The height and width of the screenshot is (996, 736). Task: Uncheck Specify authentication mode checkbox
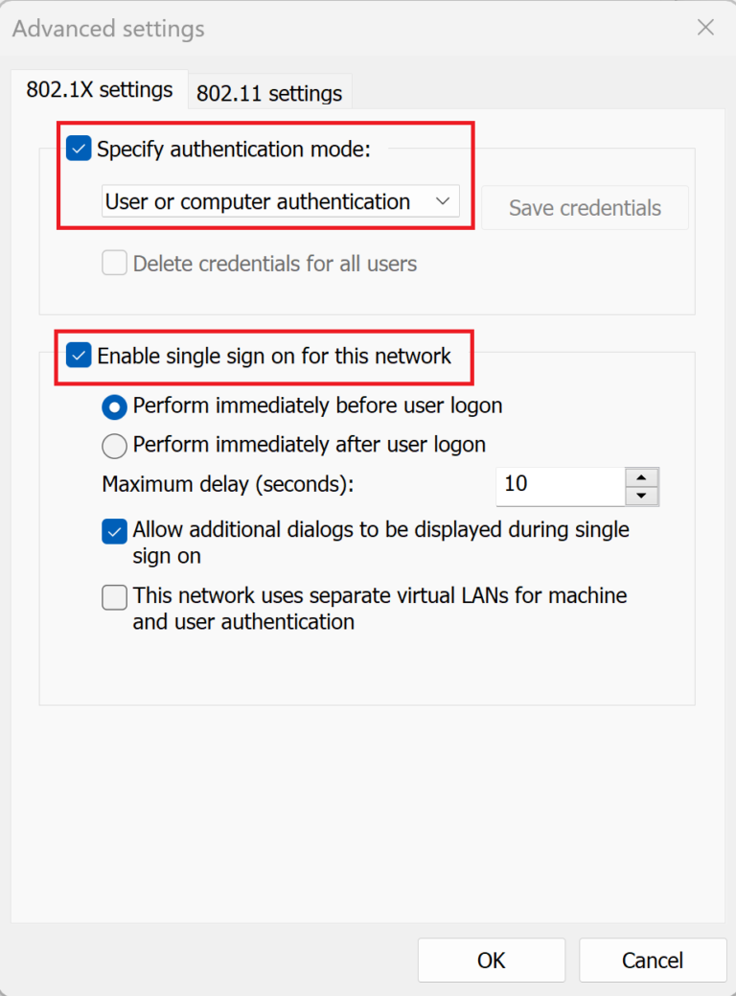point(79,149)
